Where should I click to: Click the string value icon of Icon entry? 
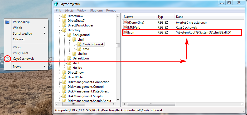pos(125,32)
